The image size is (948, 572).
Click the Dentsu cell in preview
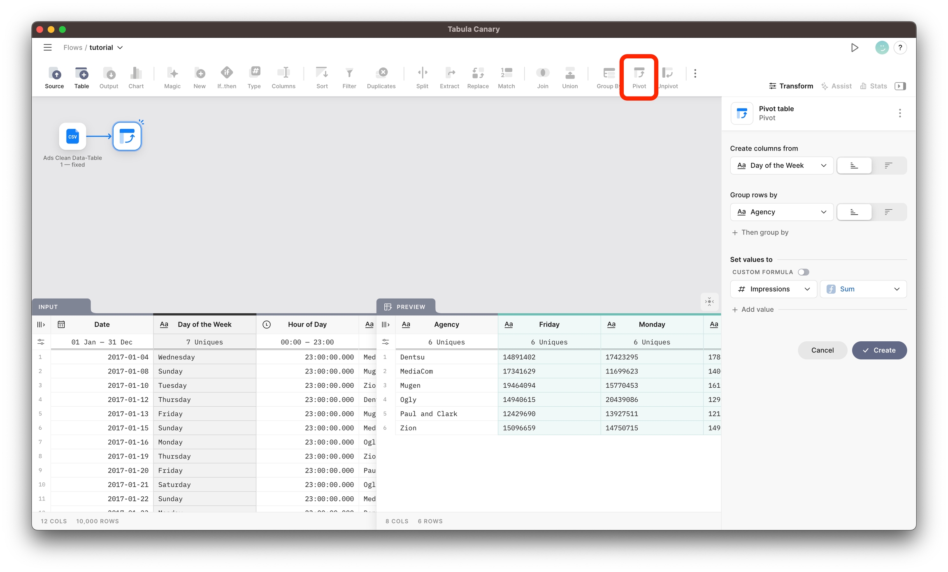(412, 357)
